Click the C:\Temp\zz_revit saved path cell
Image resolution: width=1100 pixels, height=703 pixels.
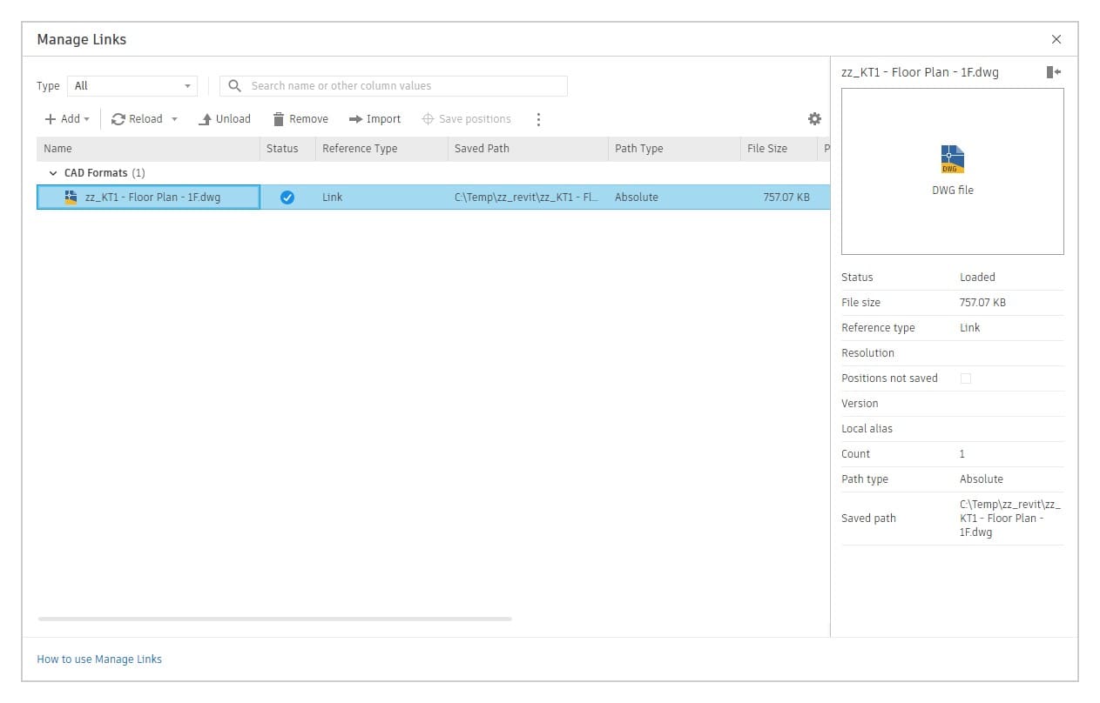tap(528, 198)
